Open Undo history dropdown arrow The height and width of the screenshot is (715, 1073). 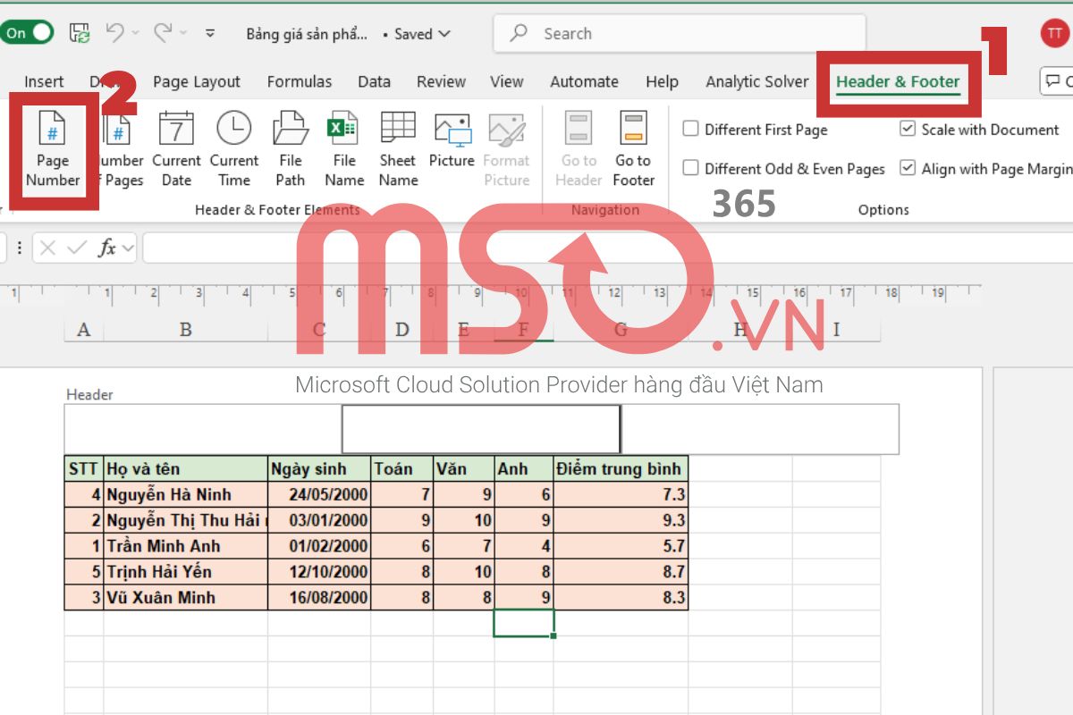pyautogui.click(x=135, y=33)
